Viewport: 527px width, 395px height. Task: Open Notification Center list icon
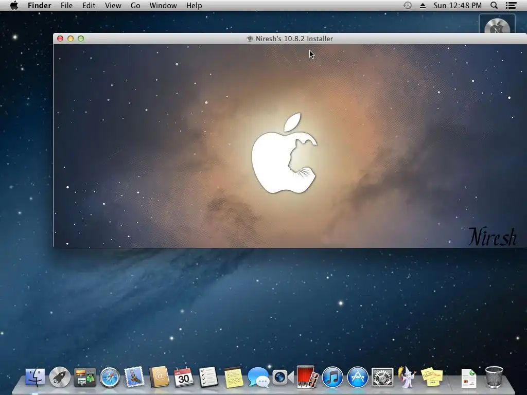[511, 5]
